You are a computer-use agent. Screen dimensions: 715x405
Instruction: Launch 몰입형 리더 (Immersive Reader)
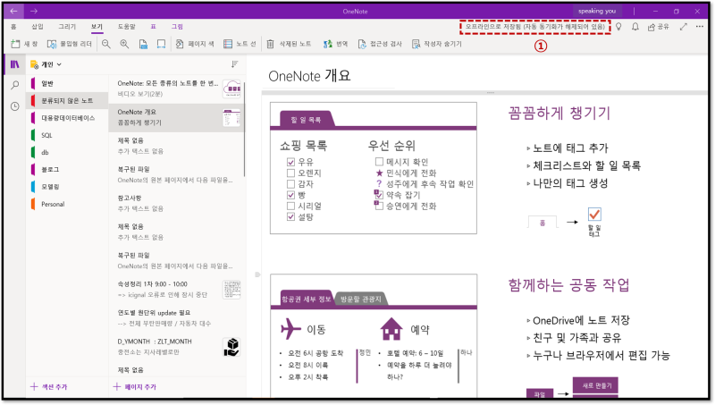[x=70, y=44]
